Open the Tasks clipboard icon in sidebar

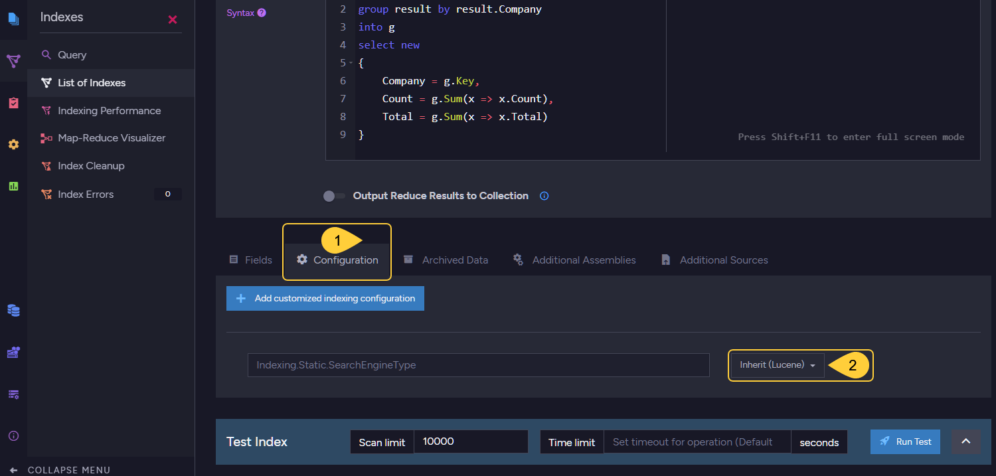pyautogui.click(x=13, y=103)
